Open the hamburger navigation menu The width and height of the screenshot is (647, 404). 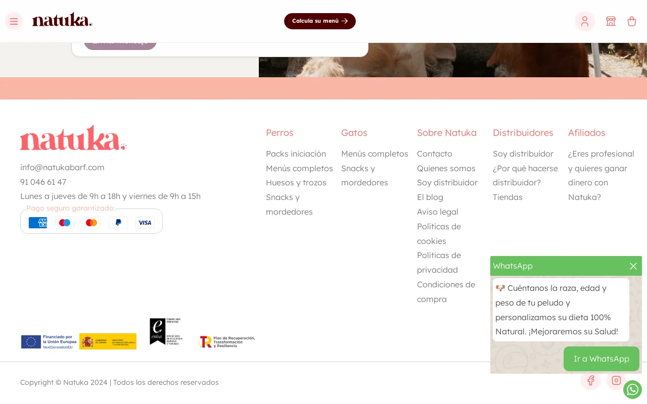(14, 21)
